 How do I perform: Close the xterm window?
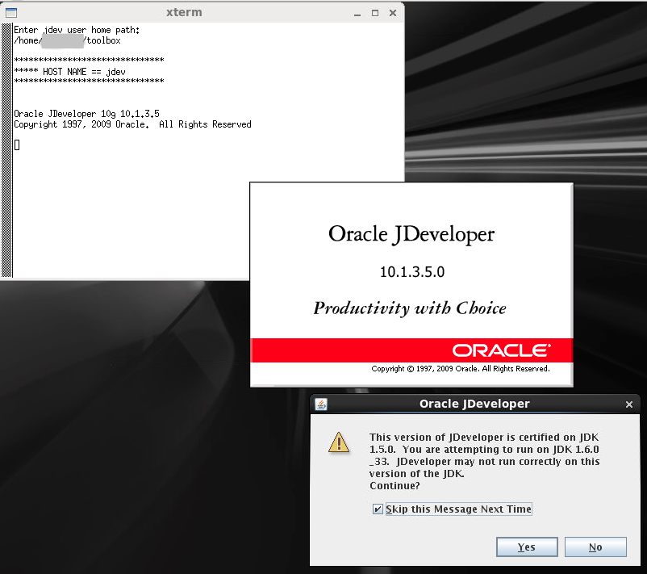(x=393, y=13)
